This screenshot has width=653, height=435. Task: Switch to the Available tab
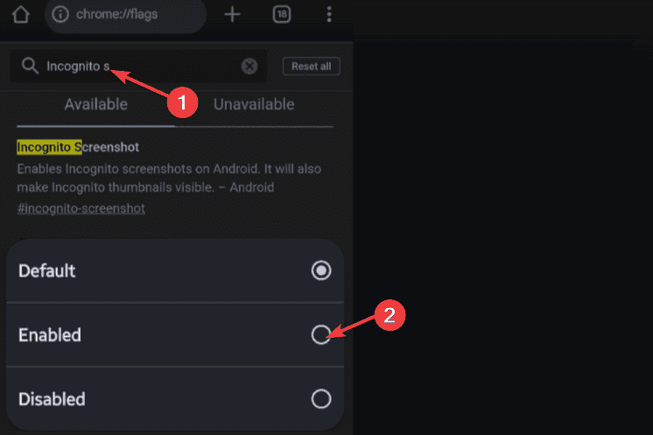95,104
